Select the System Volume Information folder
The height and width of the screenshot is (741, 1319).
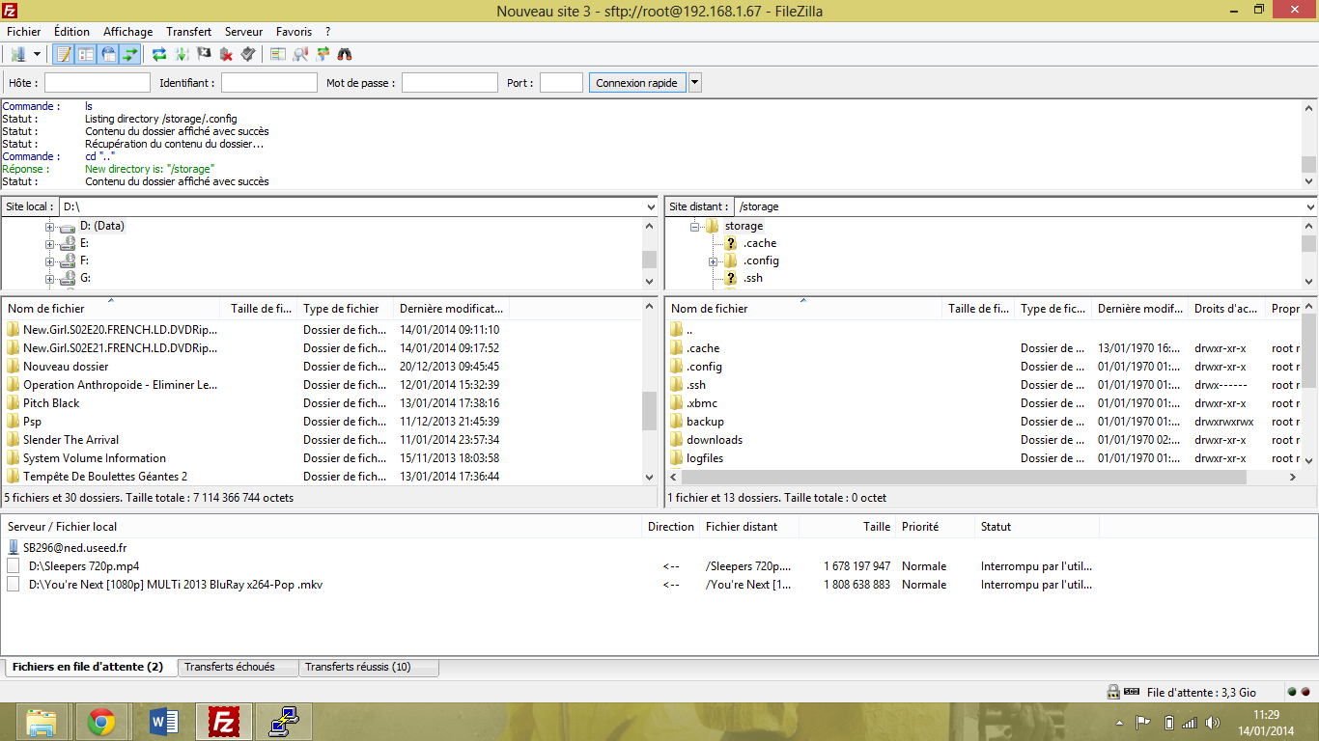click(95, 458)
